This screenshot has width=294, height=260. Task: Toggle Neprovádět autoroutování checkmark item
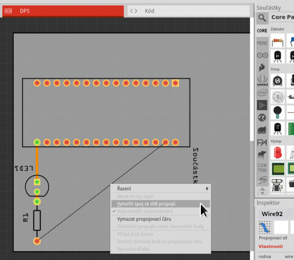[x=161, y=211]
